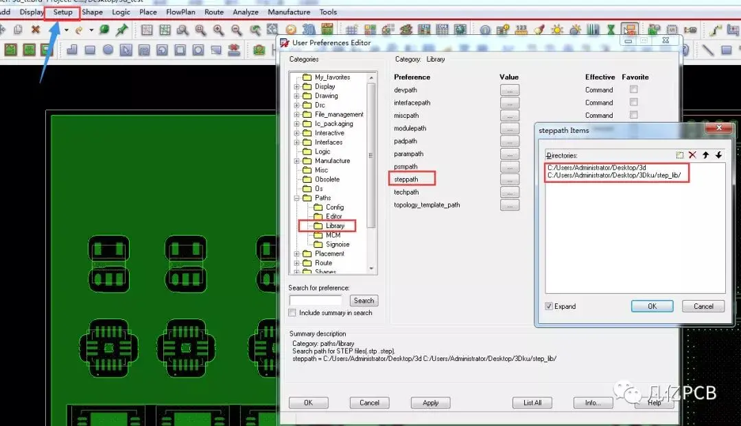The width and height of the screenshot is (741, 426).
Task: Click the flashlight toolbar icon
Action: pyautogui.click(x=539, y=30)
